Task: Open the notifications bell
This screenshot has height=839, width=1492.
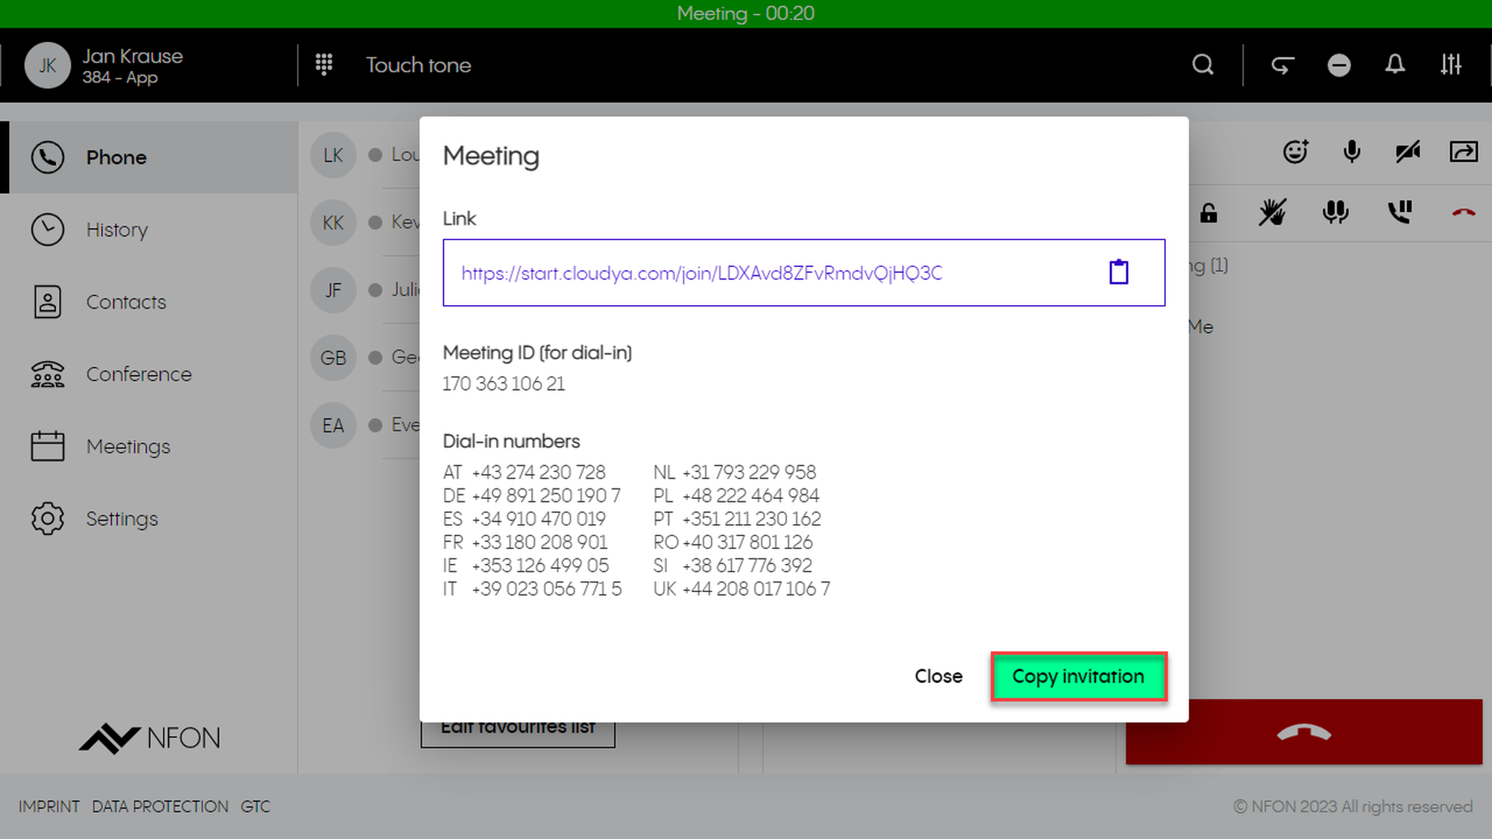Action: pyautogui.click(x=1395, y=65)
